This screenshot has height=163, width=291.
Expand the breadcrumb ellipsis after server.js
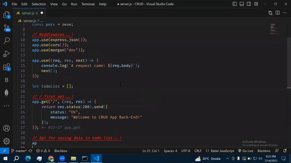(x=41, y=21)
